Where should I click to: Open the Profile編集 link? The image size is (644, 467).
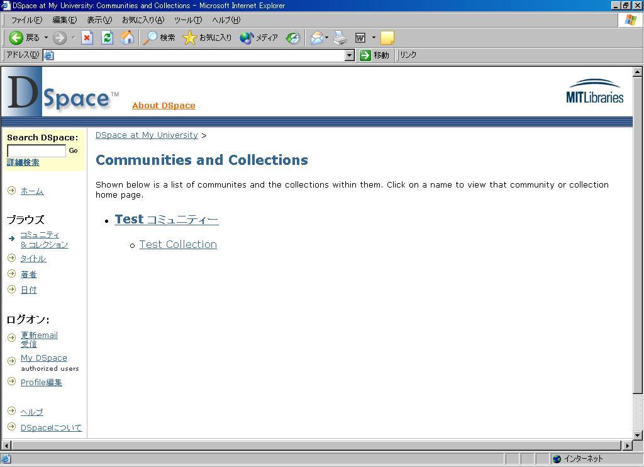[41, 382]
